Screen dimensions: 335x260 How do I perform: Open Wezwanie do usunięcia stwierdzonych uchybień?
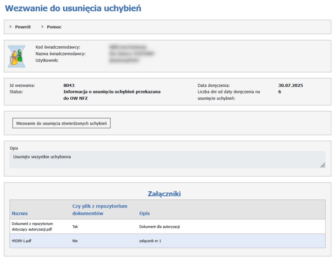(61, 123)
